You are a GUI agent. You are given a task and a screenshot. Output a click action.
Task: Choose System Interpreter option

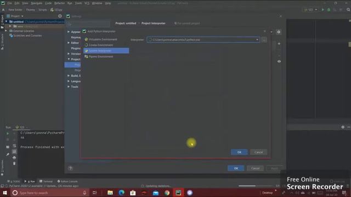[x=106, y=51]
